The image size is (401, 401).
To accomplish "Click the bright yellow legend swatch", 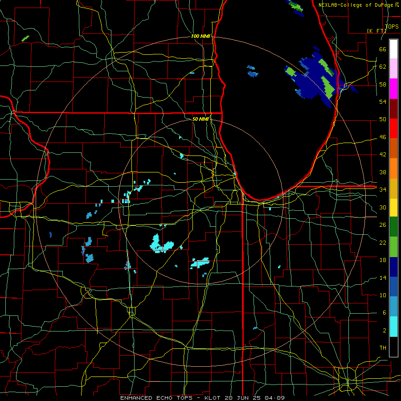I will point(393,207).
